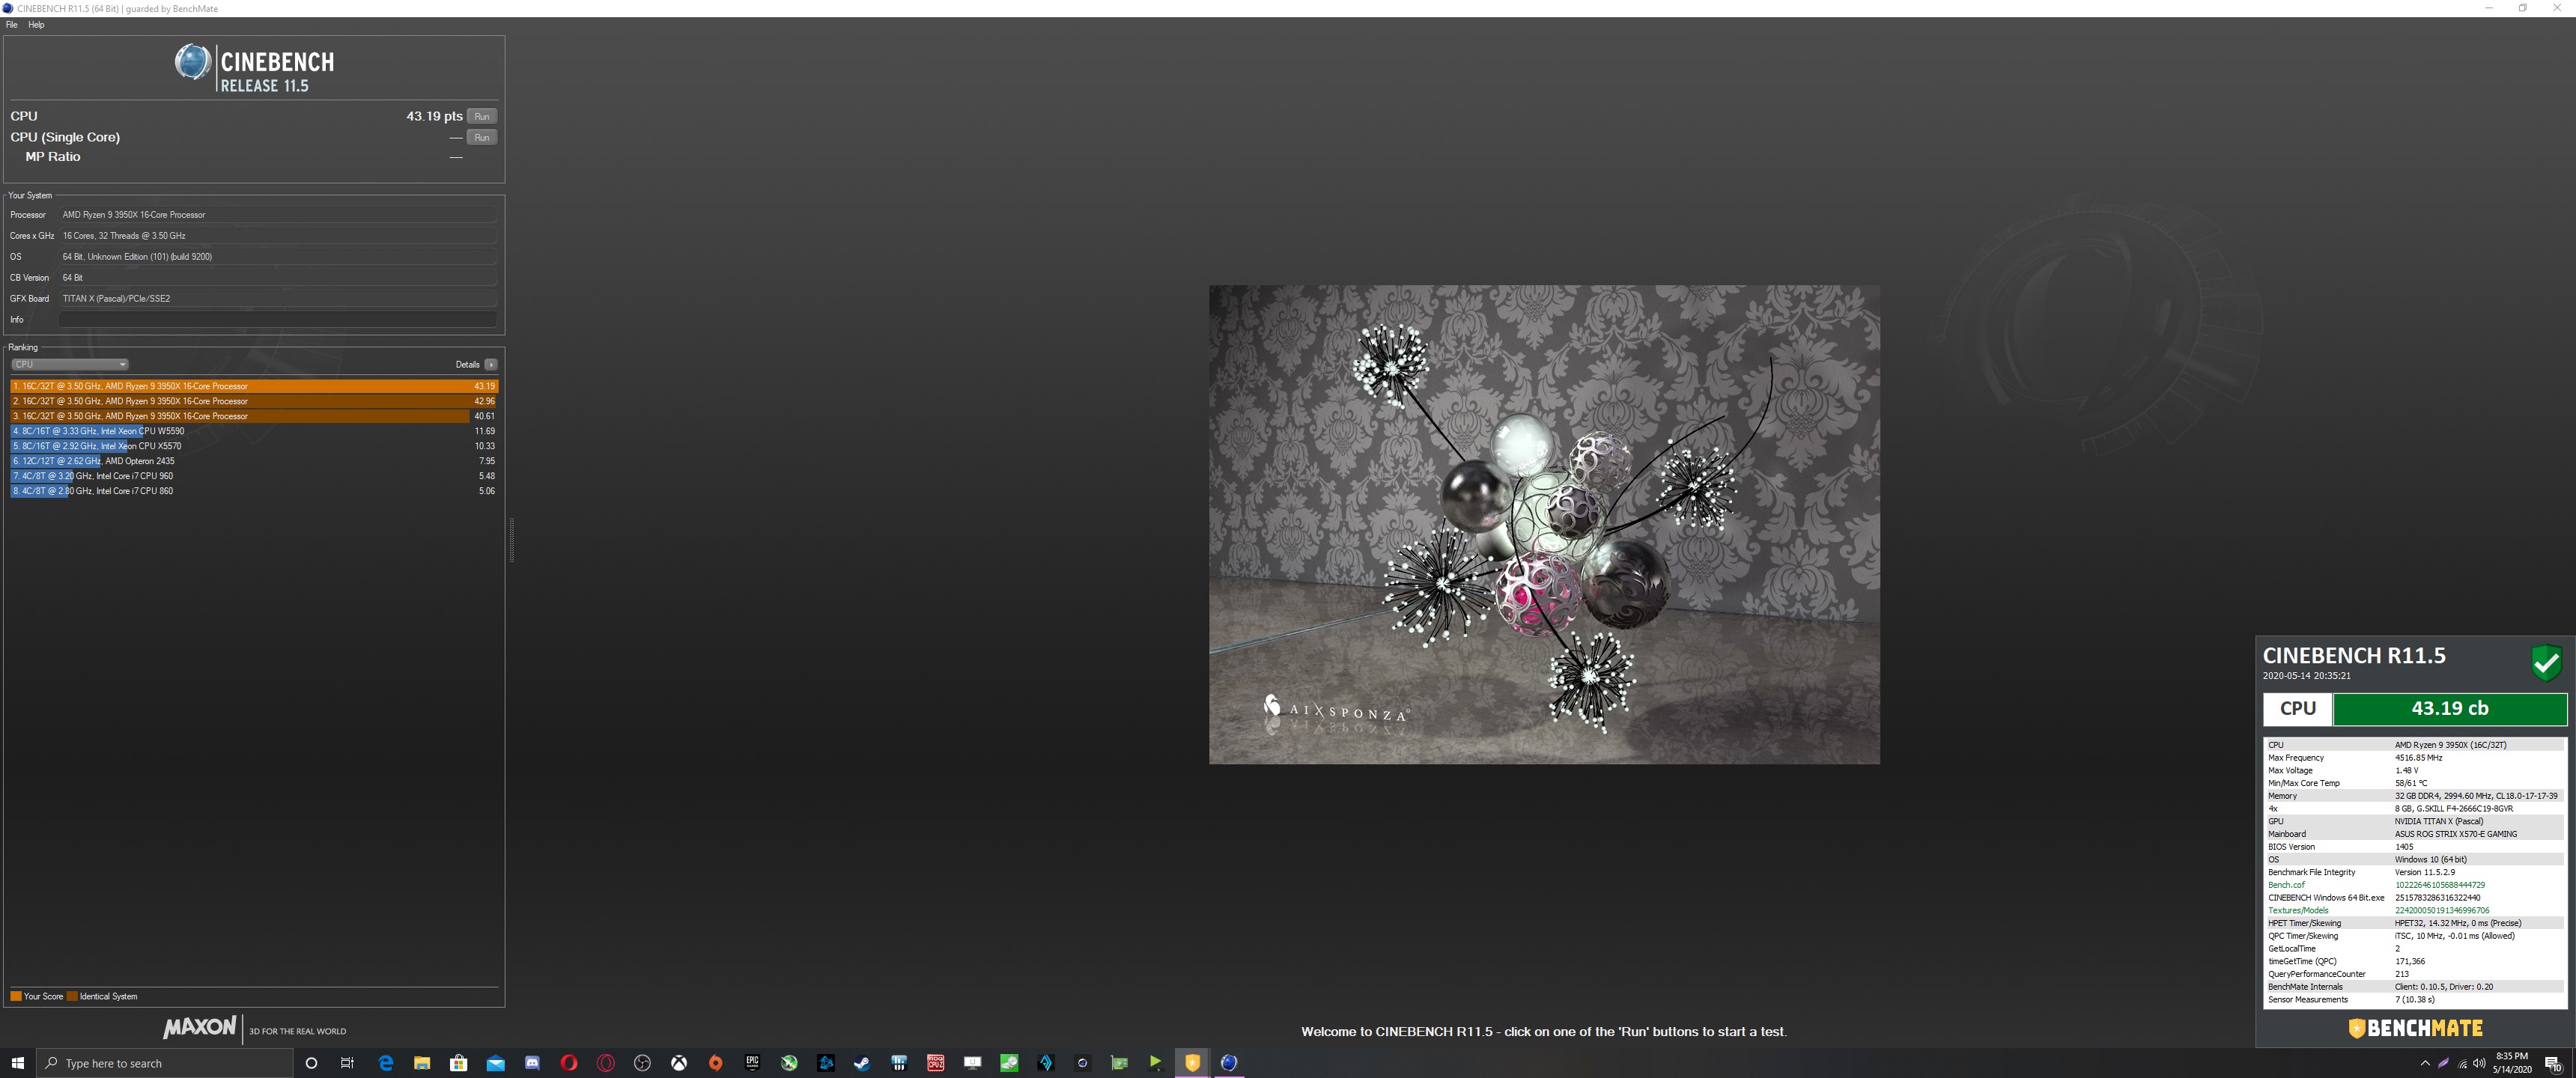Open the Origin launcher from taskbar
Image resolution: width=2576 pixels, height=1078 pixels.
[715, 1063]
